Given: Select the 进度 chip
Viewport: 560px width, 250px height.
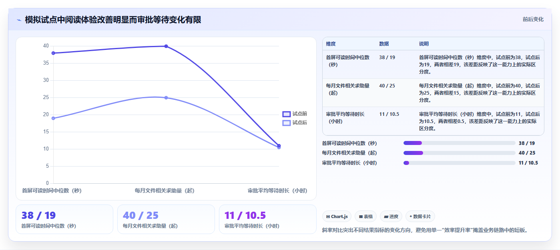Looking at the screenshot, I should click(x=391, y=216).
